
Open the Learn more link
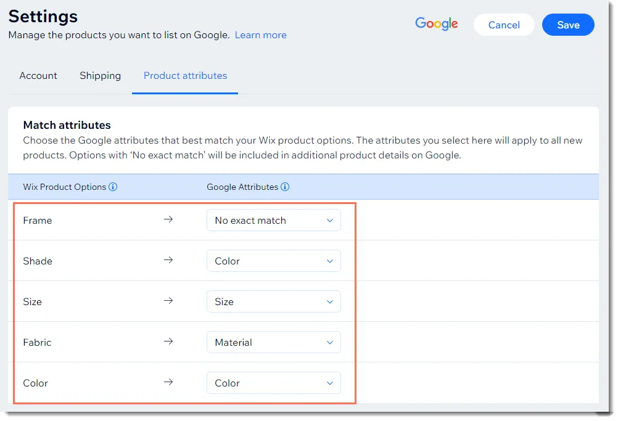click(260, 35)
